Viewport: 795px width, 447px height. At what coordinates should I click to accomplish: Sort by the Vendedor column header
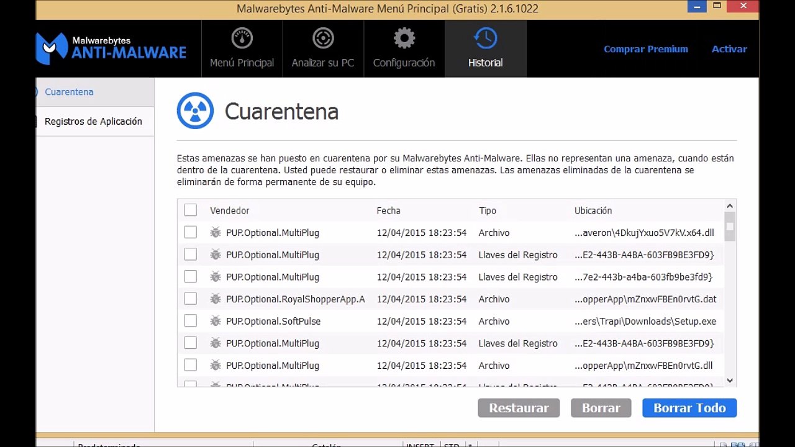click(x=230, y=210)
